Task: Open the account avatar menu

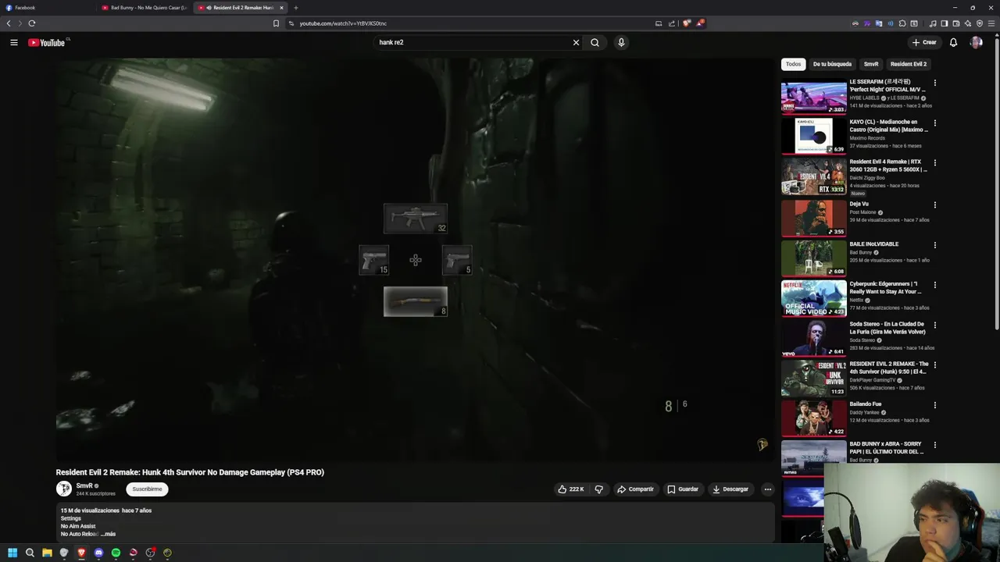Action: pos(976,42)
